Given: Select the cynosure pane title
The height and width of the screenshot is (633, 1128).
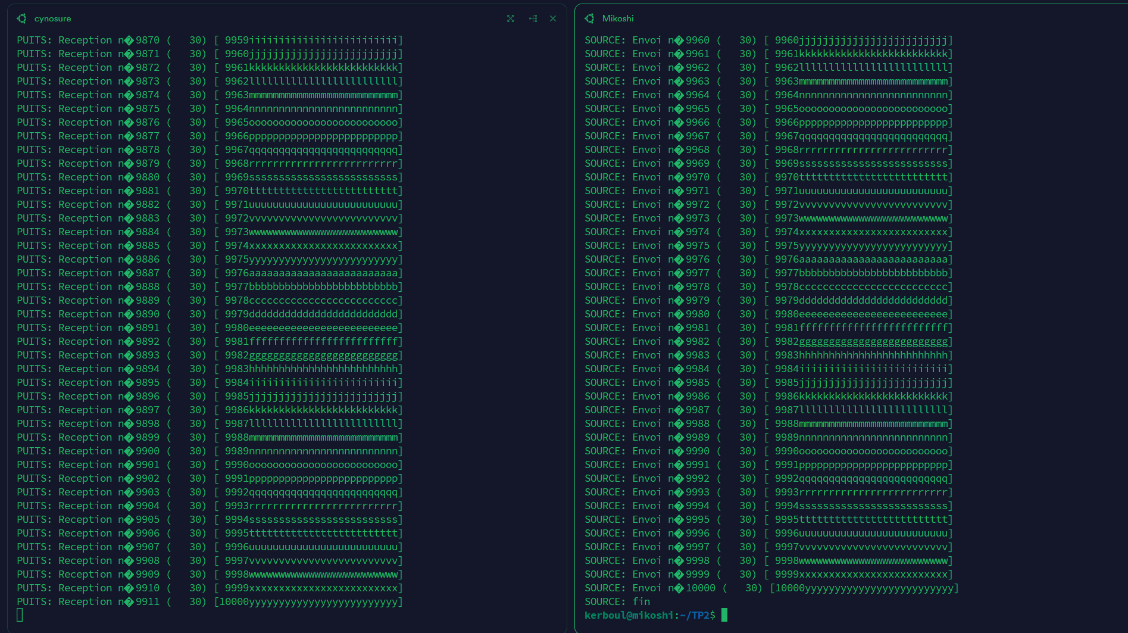Looking at the screenshot, I should pos(52,18).
